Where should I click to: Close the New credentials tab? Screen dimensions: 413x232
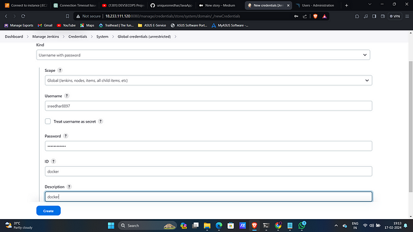coord(288,5)
